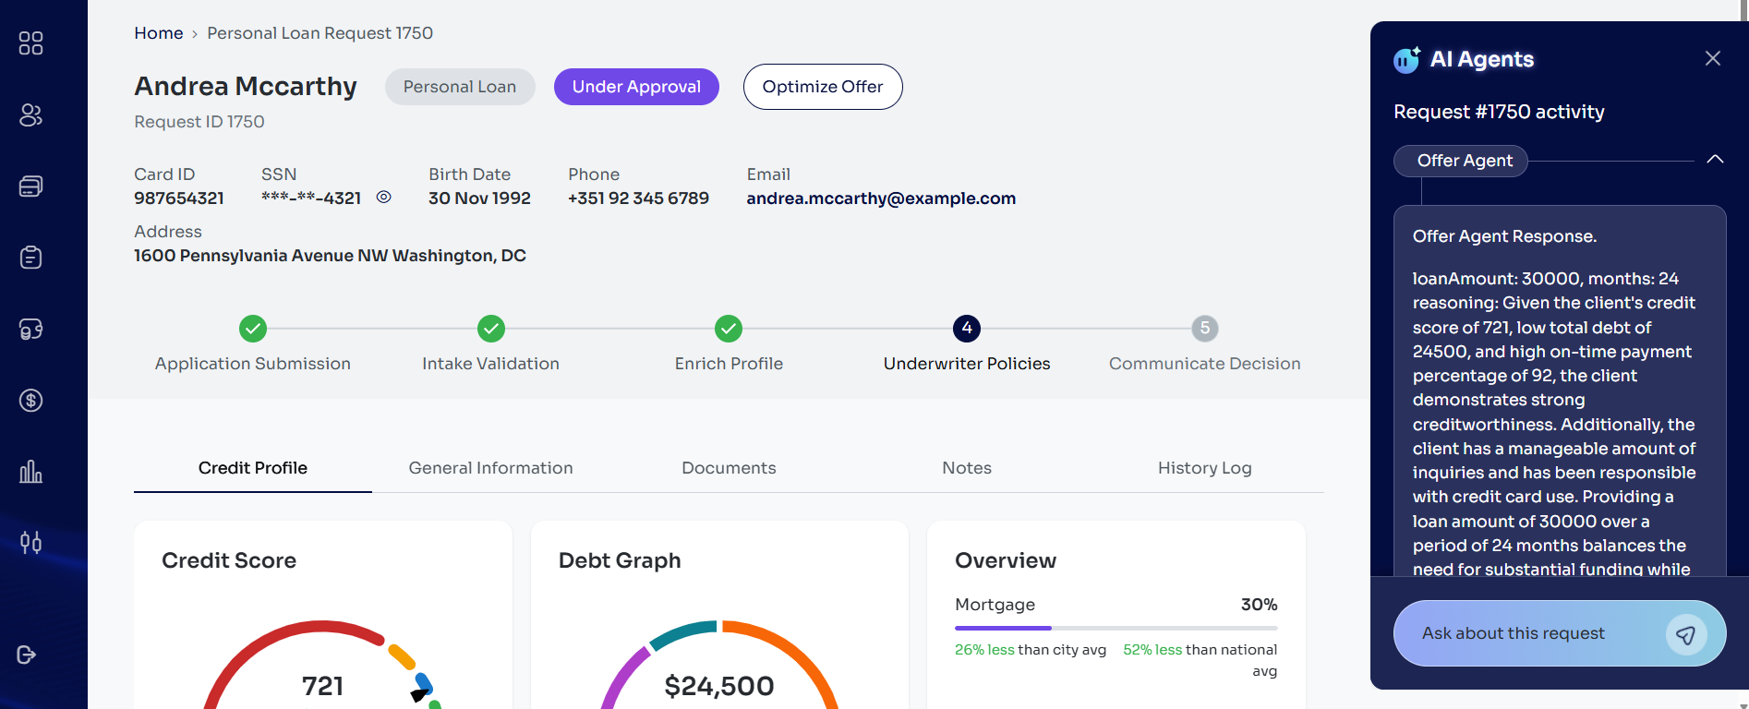
Task: Click the 26% less than city avg text
Action: (1031, 650)
